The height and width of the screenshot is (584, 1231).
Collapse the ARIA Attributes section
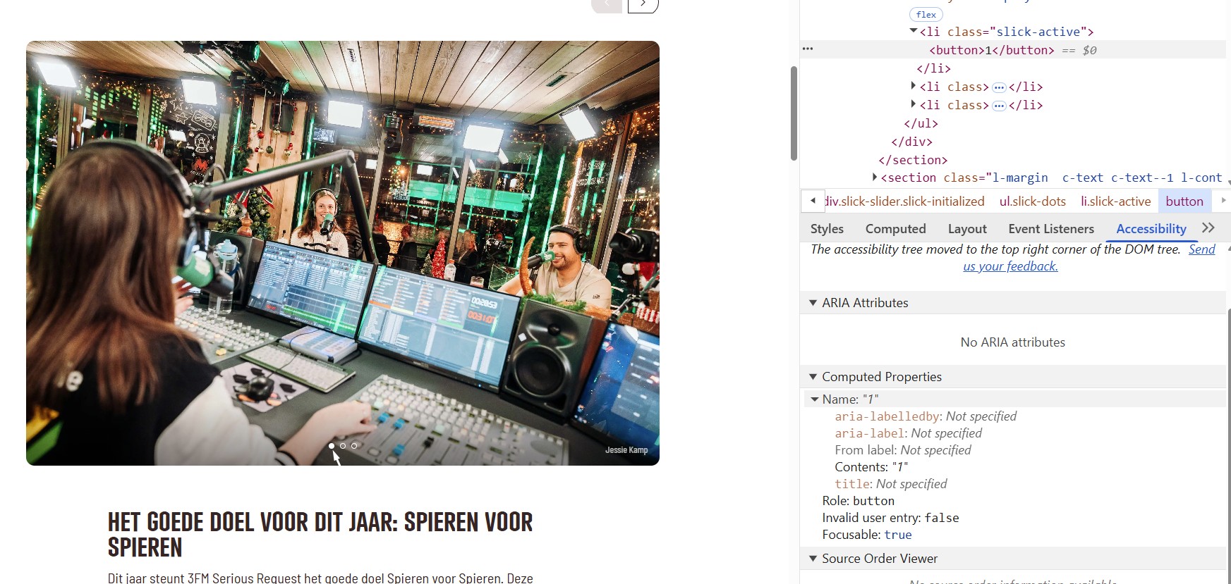click(x=813, y=303)
